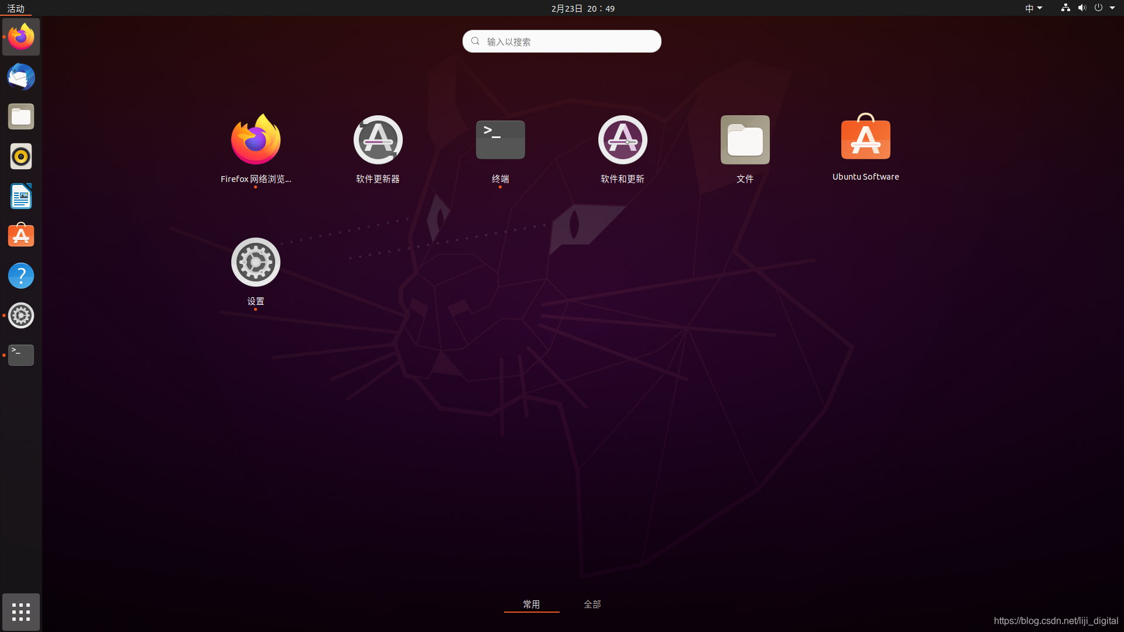Open Settings (设置) app in grid
This screenshot has width=1124, height=632.
click(x=256, y=263)
